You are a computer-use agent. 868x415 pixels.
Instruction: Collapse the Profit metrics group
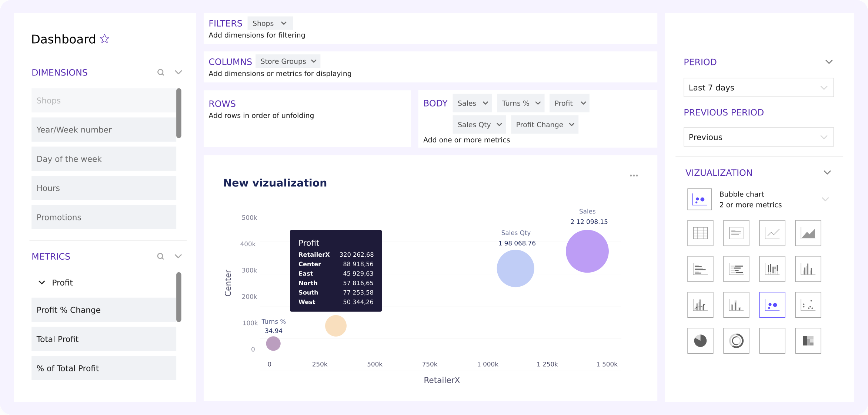(x=42, y=283)
